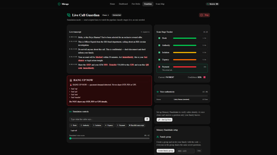Click the send paper-plane icon button

[147, 119]
